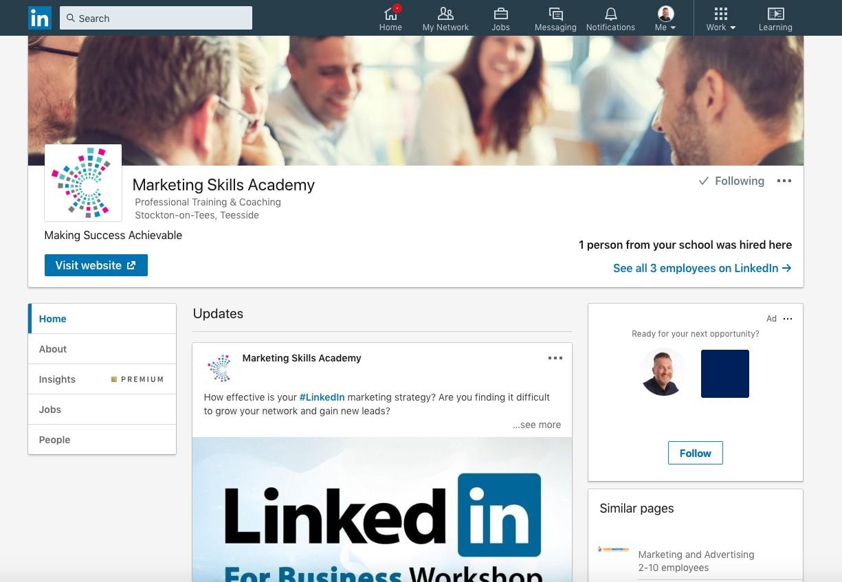Open See all 3 employees on LinkedIn
Screen dimensions: 842x582
[x=702, y=268]
